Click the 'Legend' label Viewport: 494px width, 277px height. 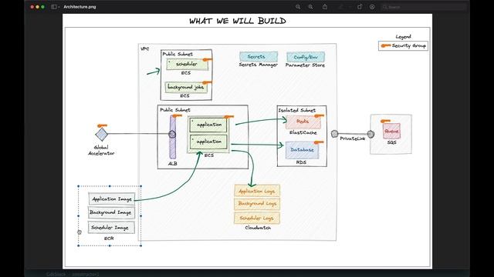403,37
